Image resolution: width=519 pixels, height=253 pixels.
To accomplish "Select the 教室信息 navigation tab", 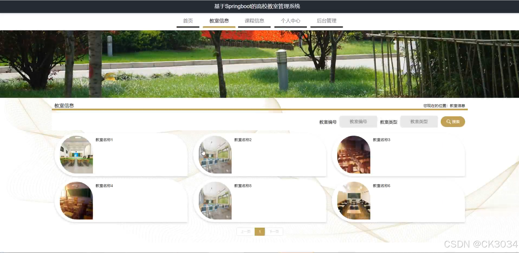I will (219, 20).
